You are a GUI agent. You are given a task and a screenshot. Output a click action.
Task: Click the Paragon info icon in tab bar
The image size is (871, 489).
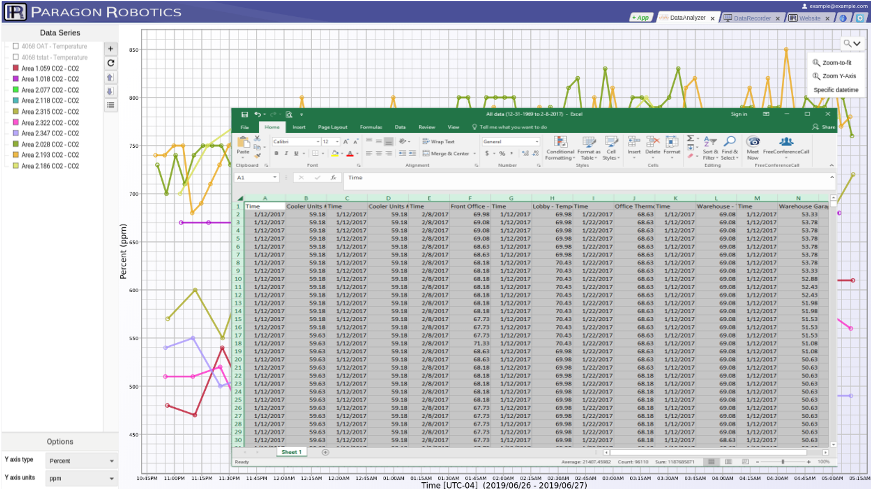[x=843, y=18]
